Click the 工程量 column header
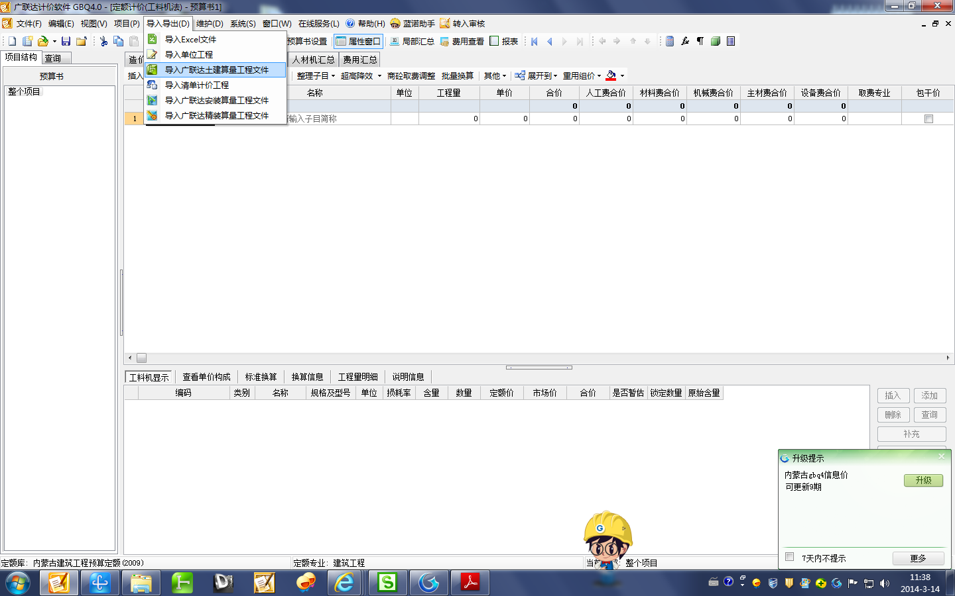The width and height of the screenshot is (955, 596). point(448,93)
